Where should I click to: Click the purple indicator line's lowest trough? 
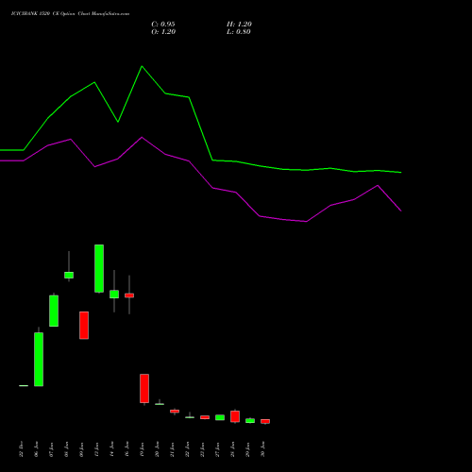point(306,222)
